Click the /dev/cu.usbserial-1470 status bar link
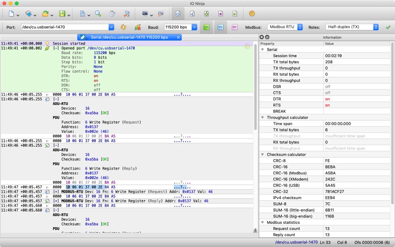Viewport: 395px width, 247px height. (296, 242)
